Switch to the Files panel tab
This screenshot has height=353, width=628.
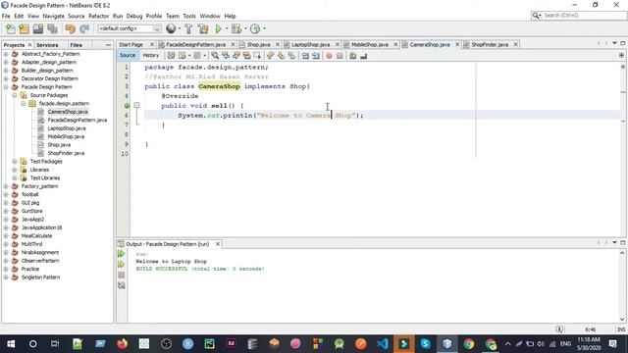click(77, 45)
